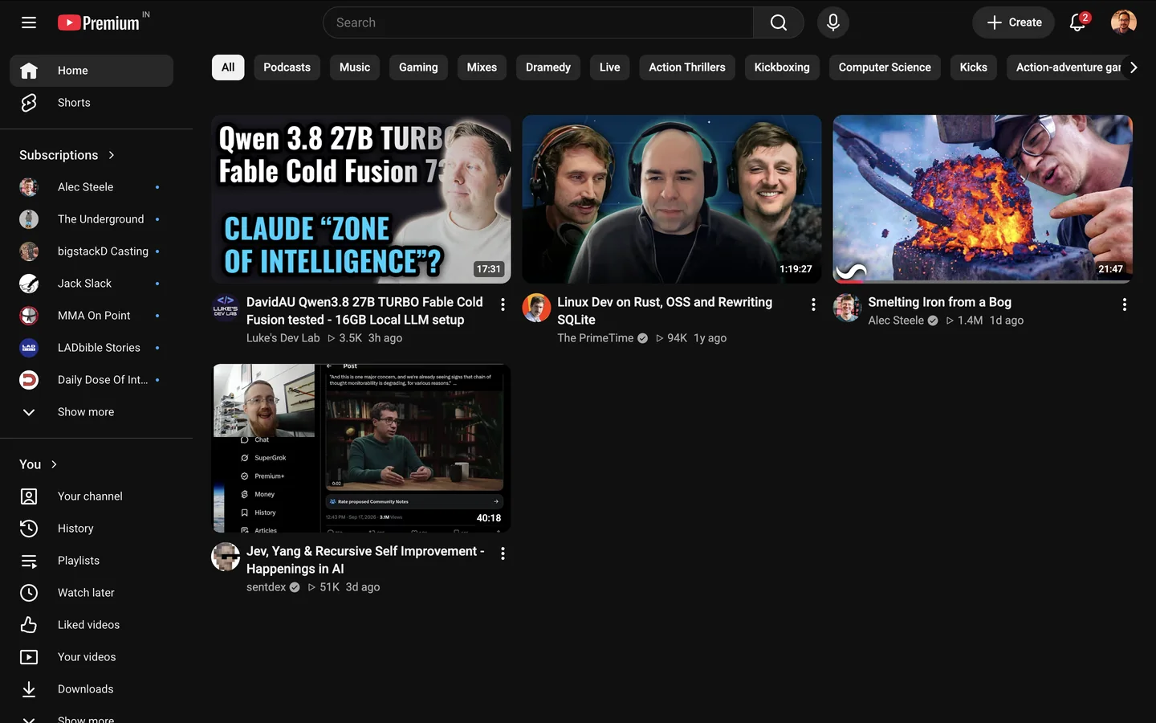This screenshot has height=723, width=1156.
Task: Click the Playlists icon
Action: [x=29, y=561]
